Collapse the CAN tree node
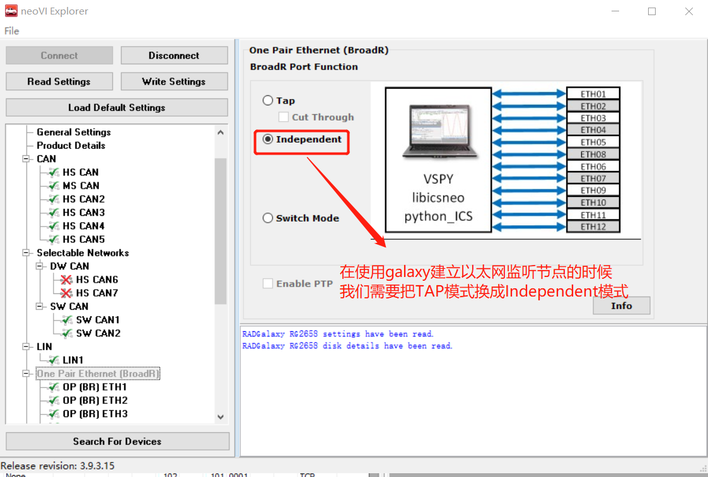The width and height of the screenshot is (708, 477). [x=26, y=159]
